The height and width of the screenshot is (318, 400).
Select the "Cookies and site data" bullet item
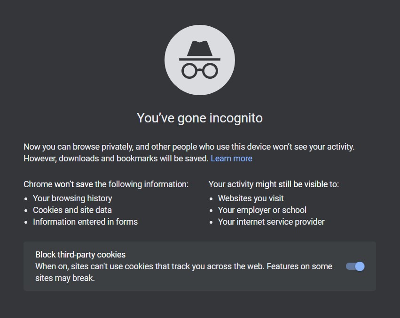click(x=72, y=210)
